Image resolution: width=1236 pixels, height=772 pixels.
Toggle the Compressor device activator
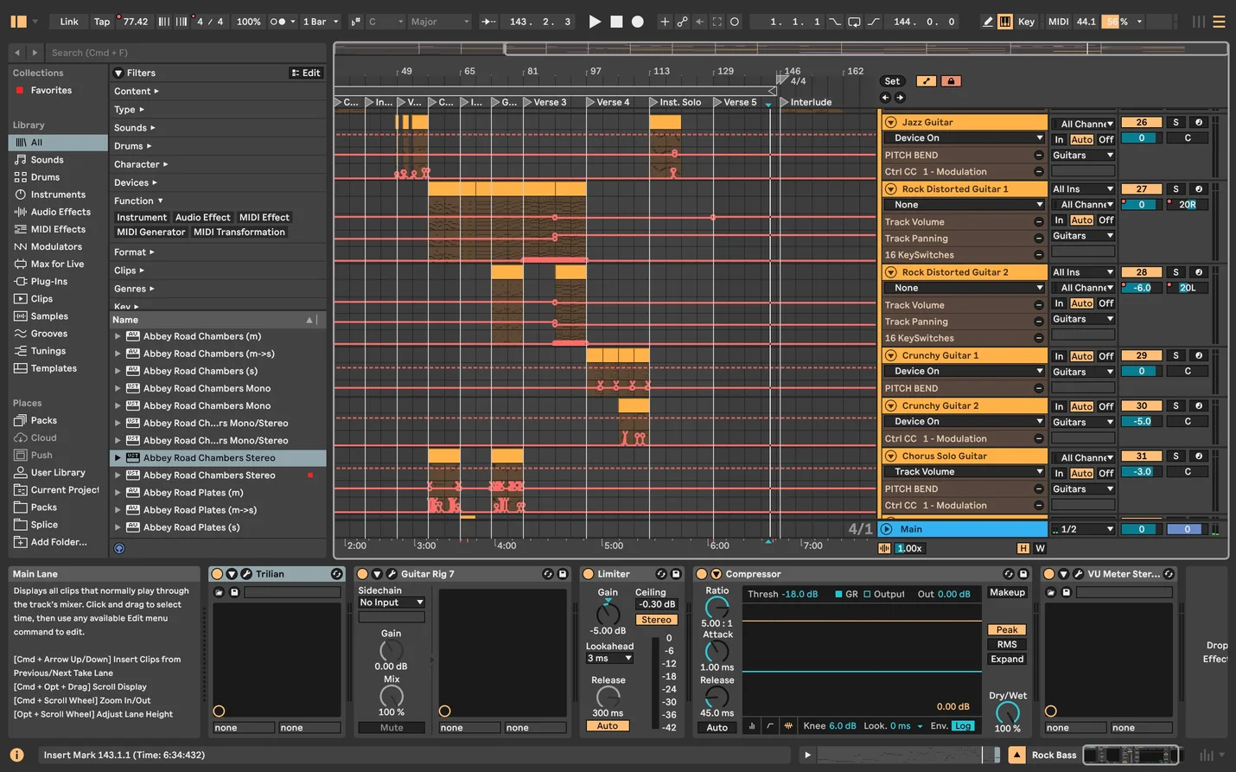[702, 574]
